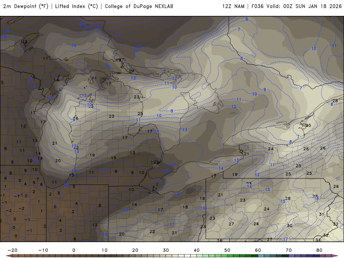Viewport: 344px width, 258px height.
Task: Click the 60 label on the color scale
Action: [x=258, y=250]
